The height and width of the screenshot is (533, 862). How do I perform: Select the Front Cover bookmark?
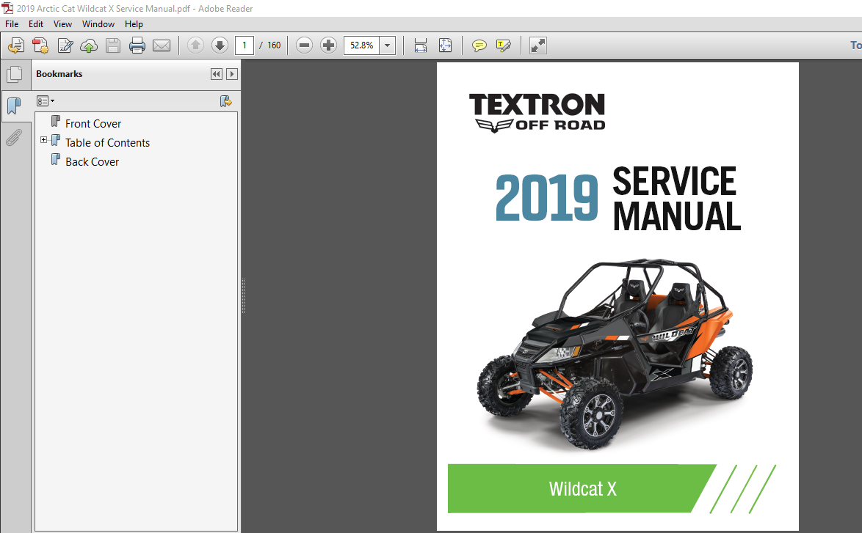93,124
